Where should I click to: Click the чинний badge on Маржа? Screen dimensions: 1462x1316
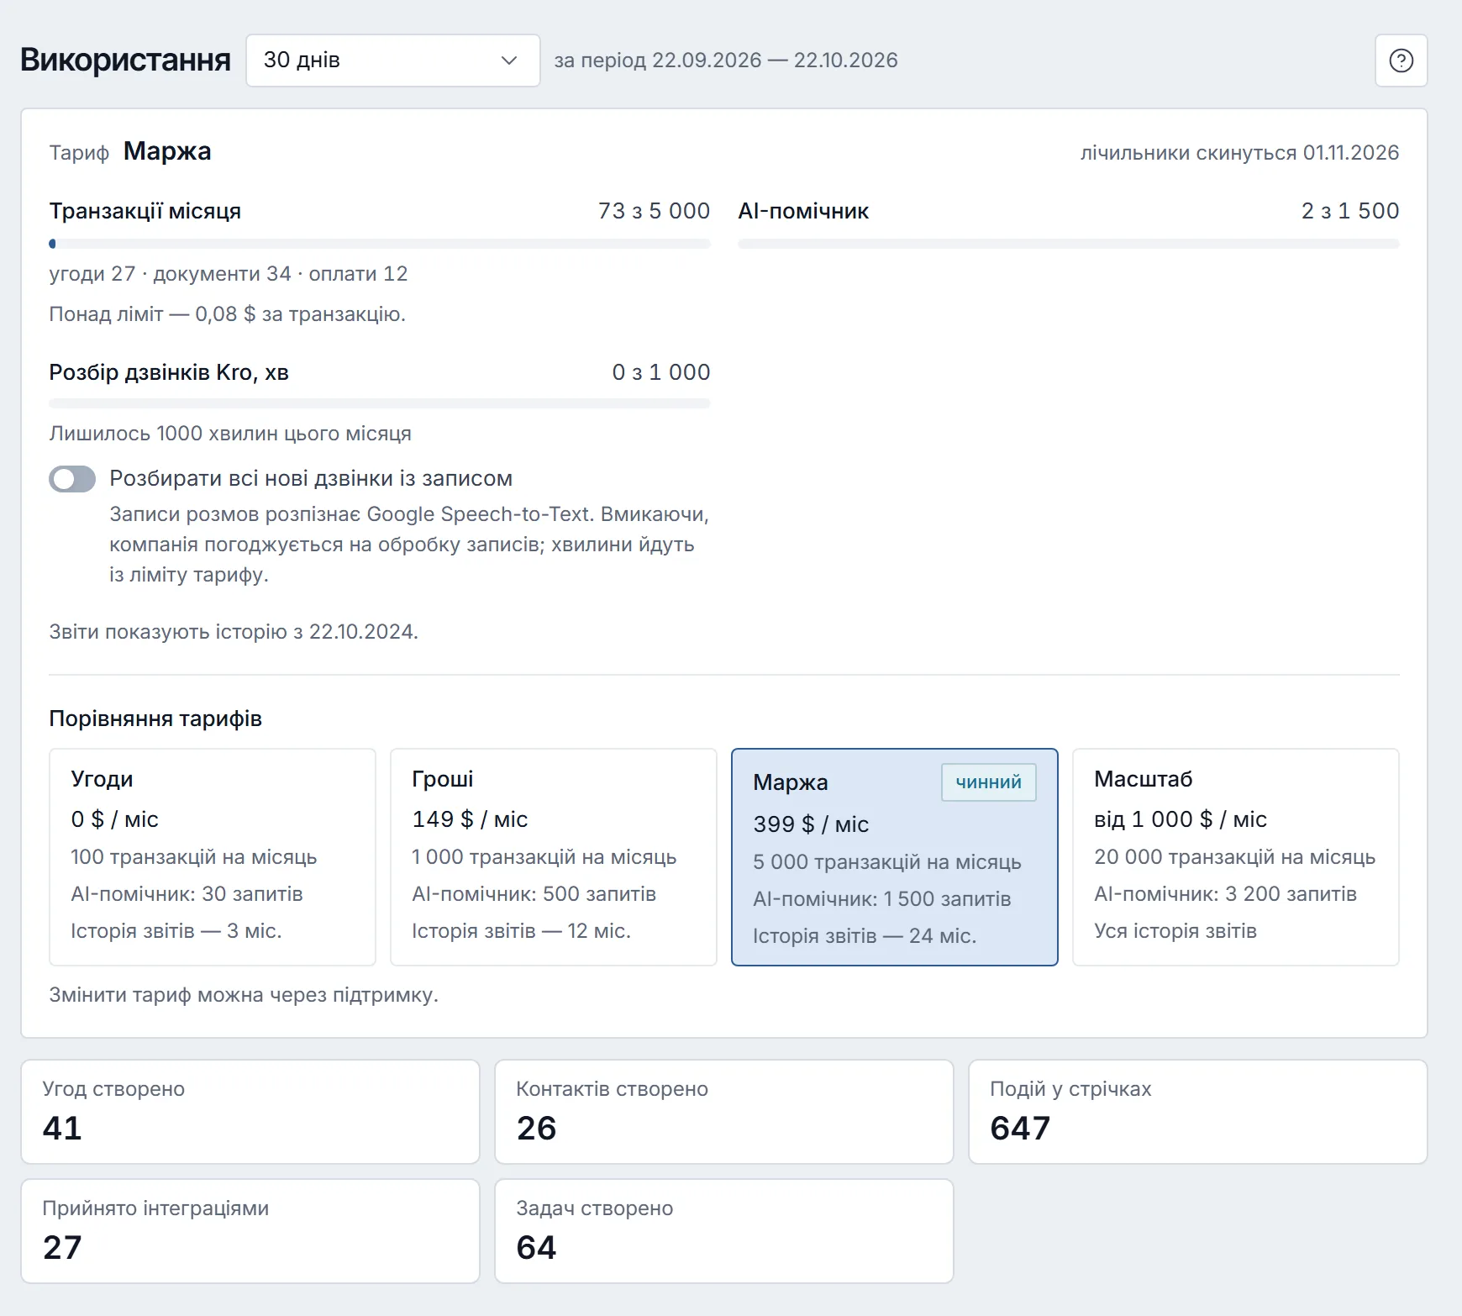pos(988,782)
